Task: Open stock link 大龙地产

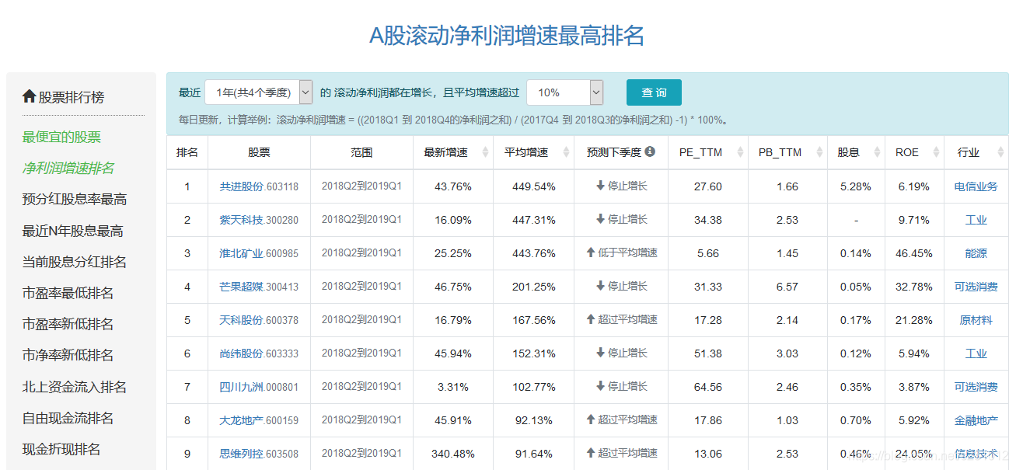Action: tap(241, 420)
